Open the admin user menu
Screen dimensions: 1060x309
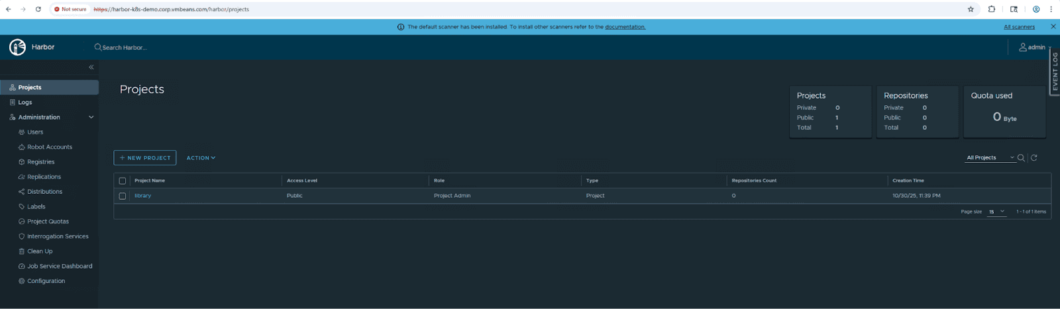pyautogui.click(x=1033, y=47)
